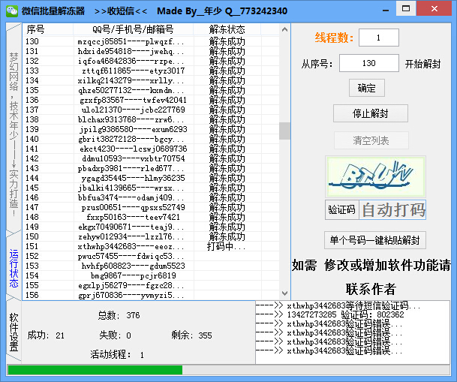Screen dimensions: 457x382
Task: Click the 确定 button
Action: tap(367, 88)
